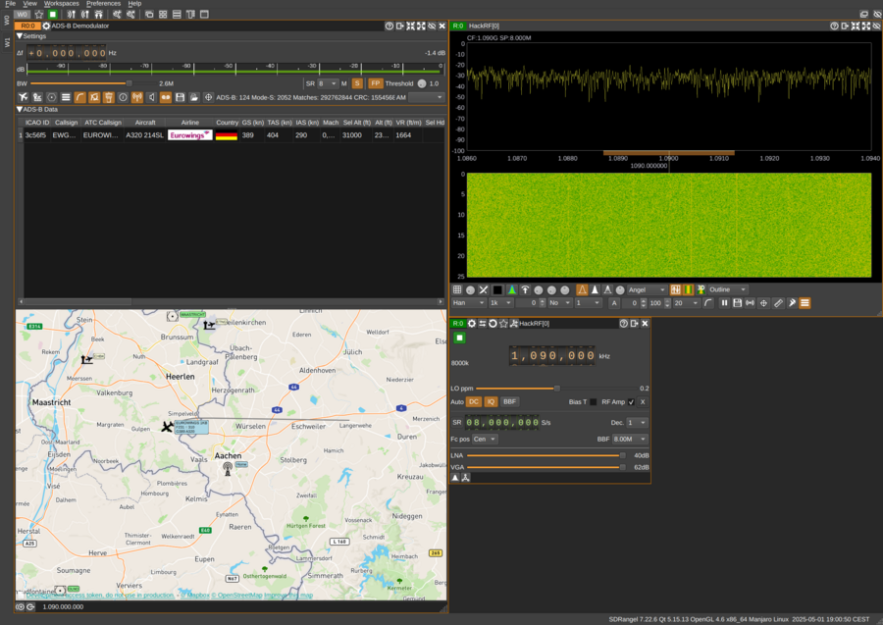Viewport: 883px width, 625px height.
Task: Click the tile windows icon in top toolbar
Action: [163, 14]
